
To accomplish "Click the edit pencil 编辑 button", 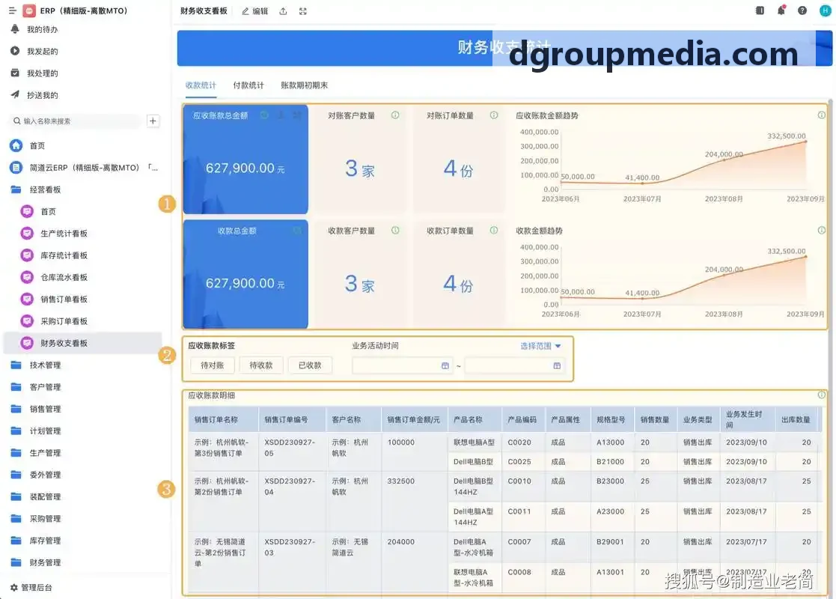I will pos(255,11).
